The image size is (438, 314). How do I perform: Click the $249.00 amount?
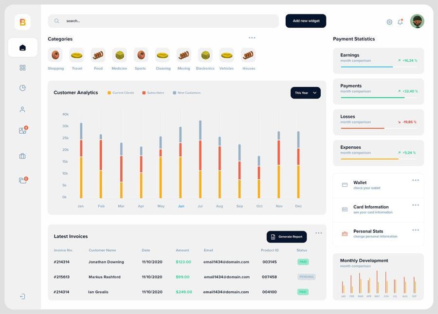184,292
